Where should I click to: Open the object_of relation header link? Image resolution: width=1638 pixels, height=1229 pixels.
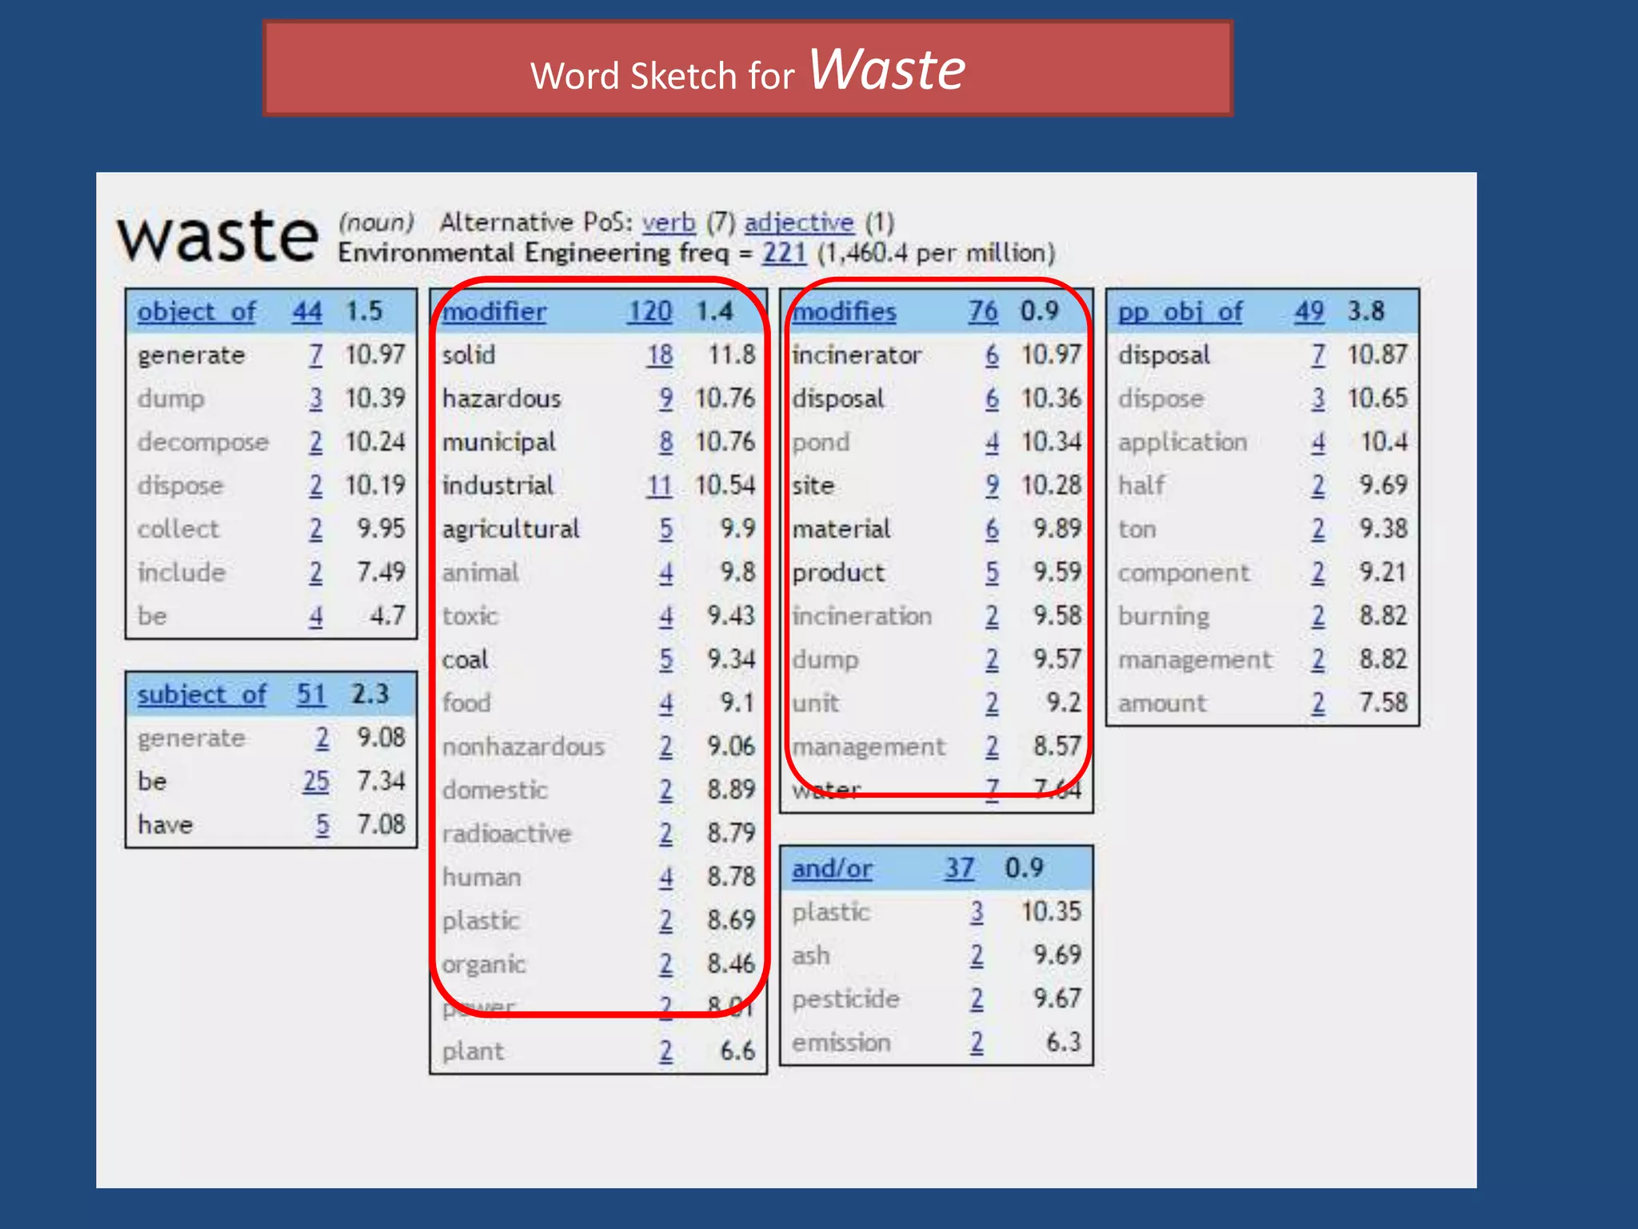(197, 311)
